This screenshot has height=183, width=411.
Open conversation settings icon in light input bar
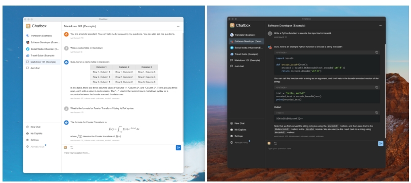click(72, 147)
